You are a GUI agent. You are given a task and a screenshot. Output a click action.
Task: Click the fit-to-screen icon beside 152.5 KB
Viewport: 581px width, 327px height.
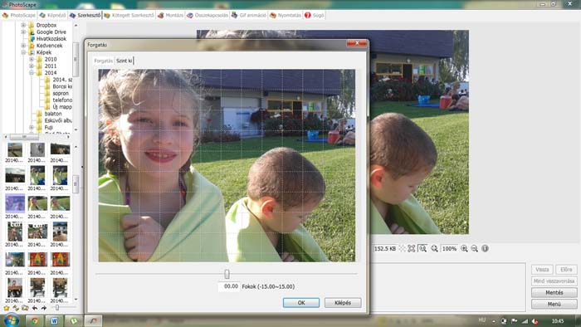coord(412,249)
